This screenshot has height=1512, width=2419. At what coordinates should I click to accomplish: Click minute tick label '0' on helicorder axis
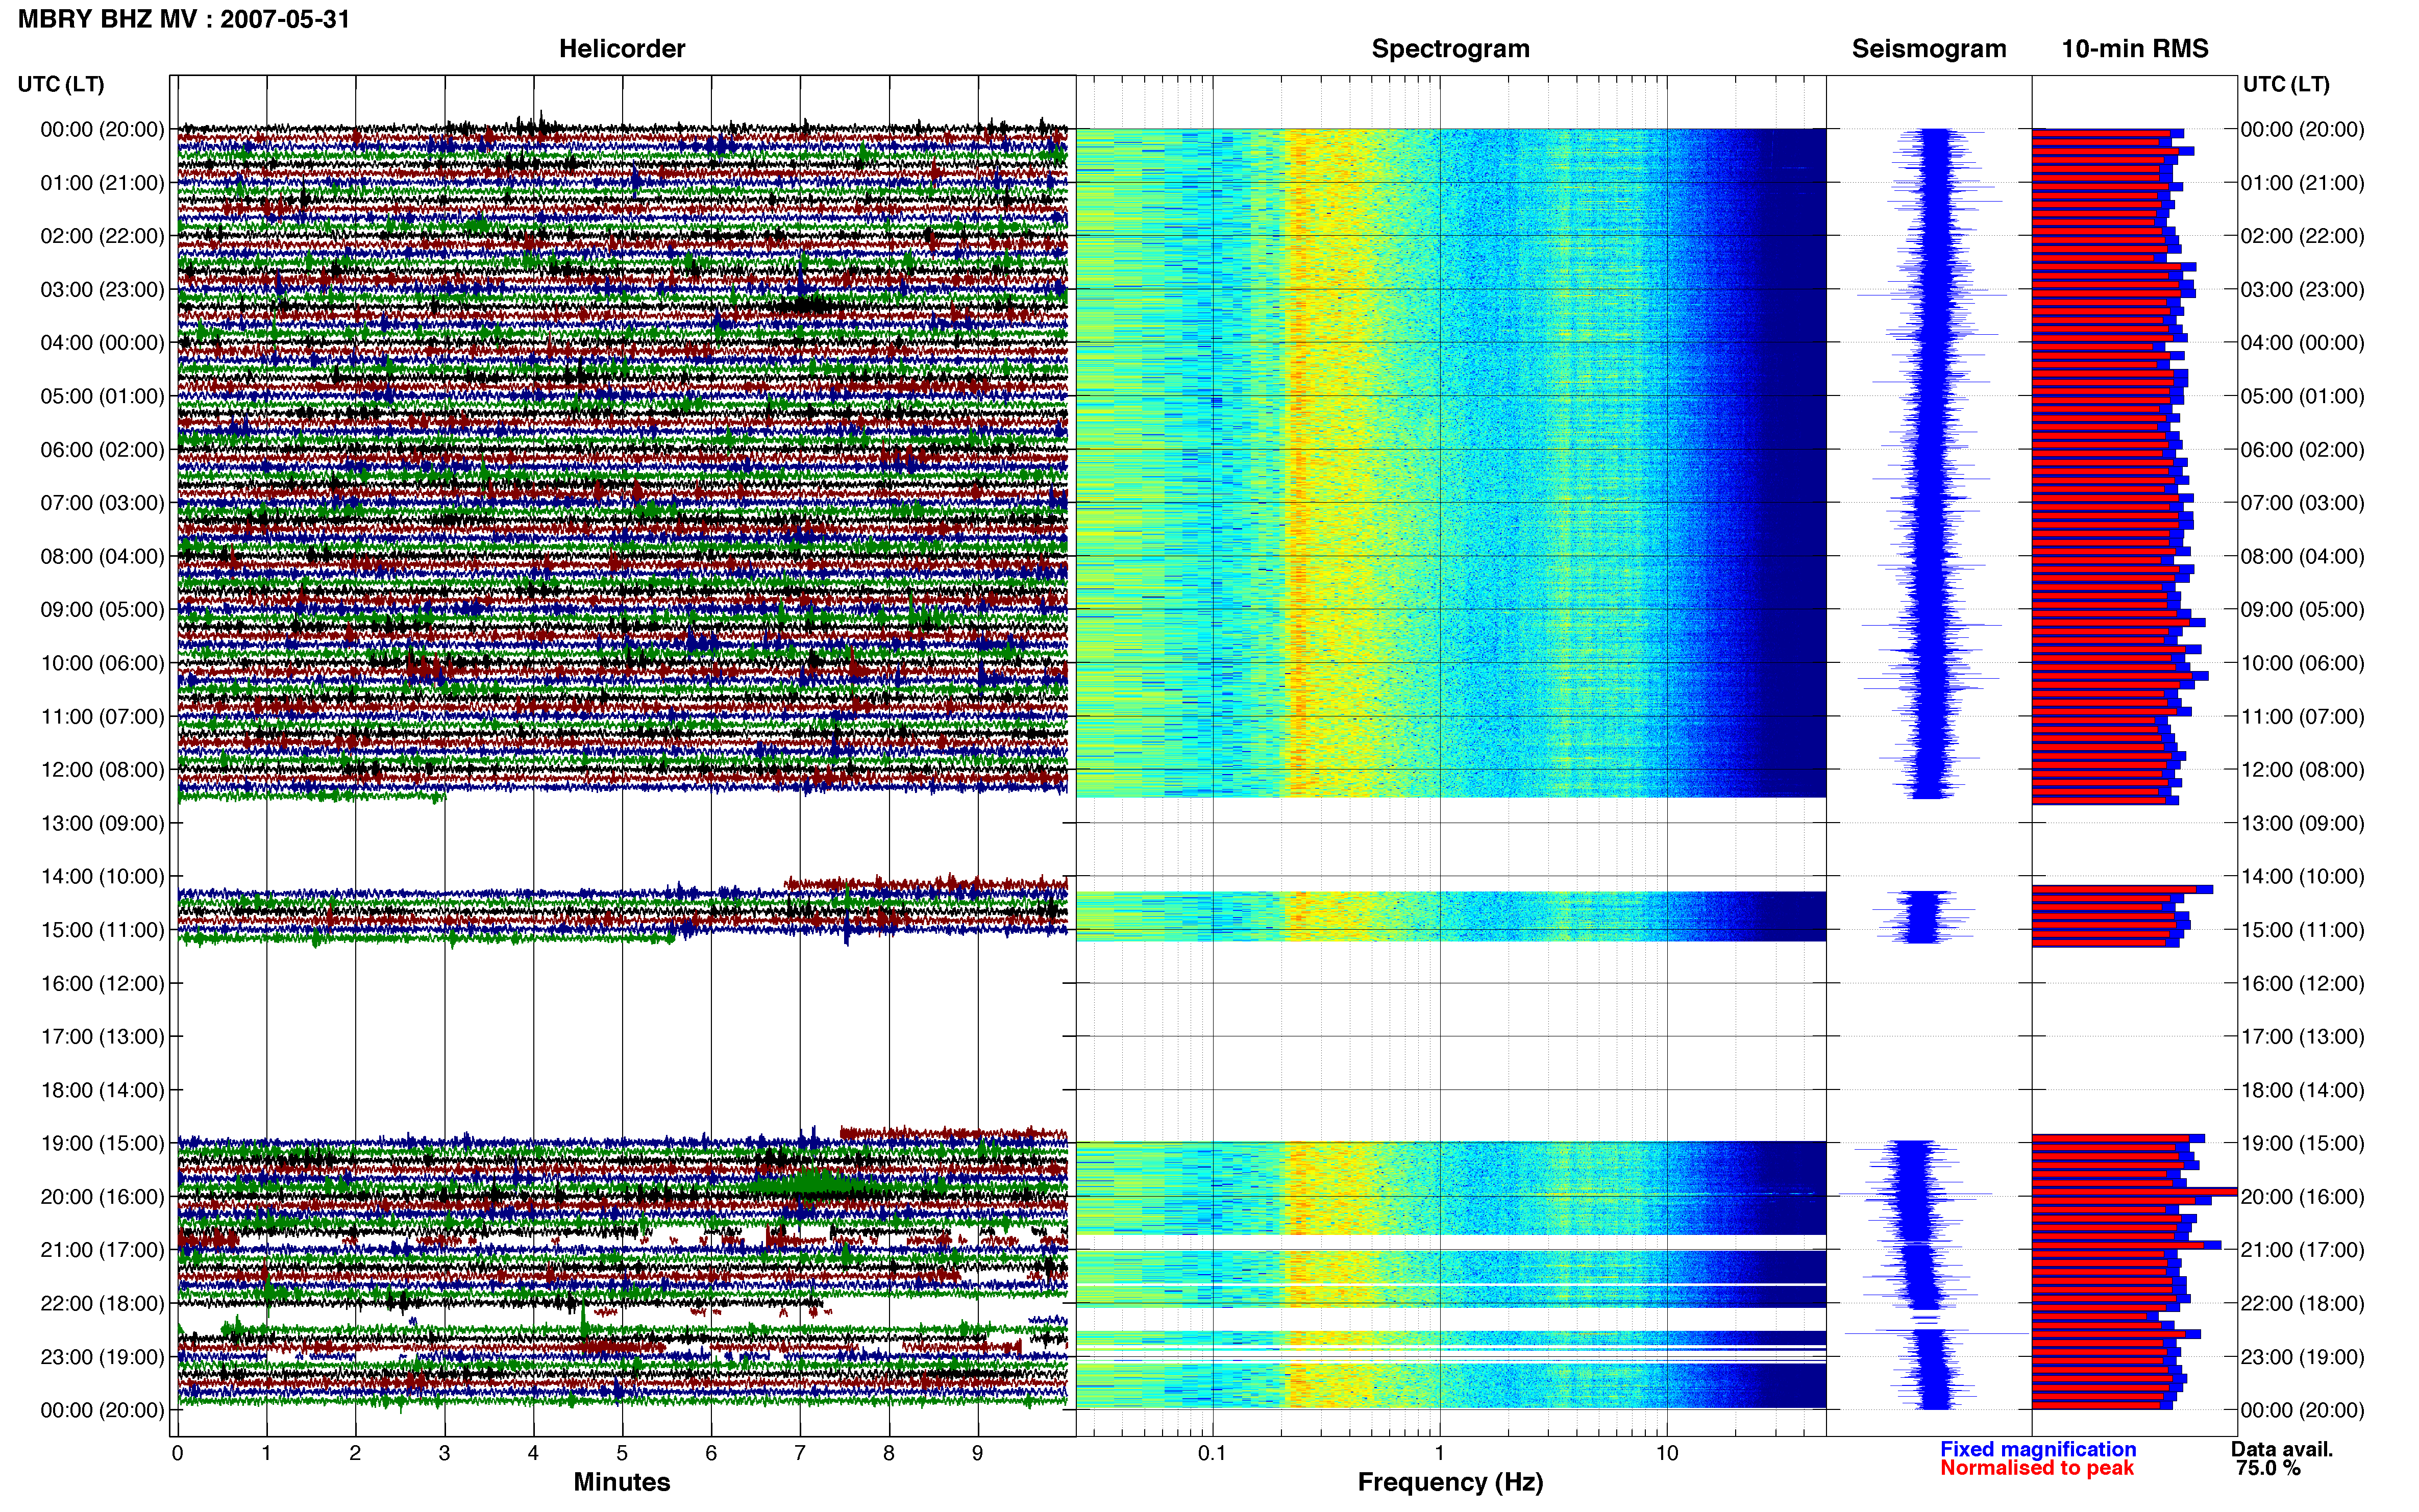tap(177, 1454)
